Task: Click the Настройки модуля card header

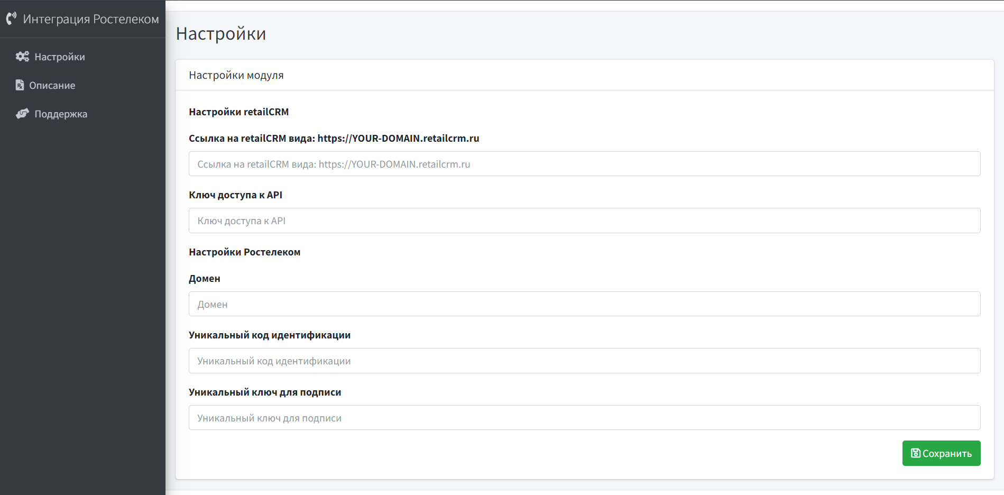Action: [x=236, y=75]
